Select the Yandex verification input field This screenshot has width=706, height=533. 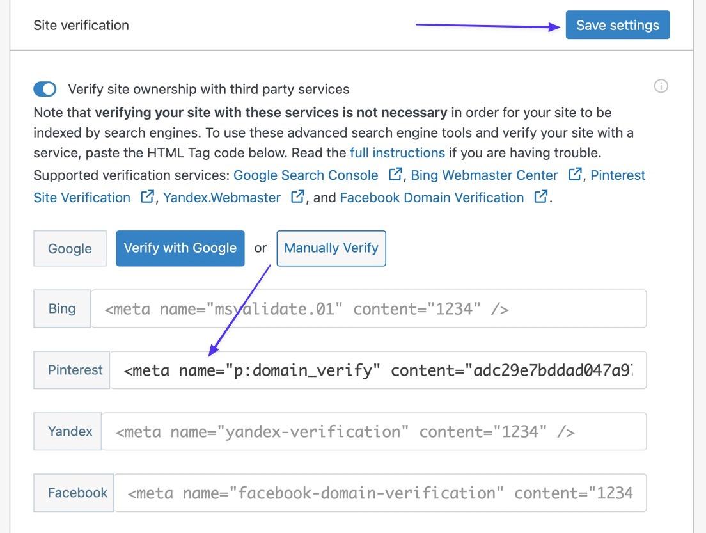point(373,432)
